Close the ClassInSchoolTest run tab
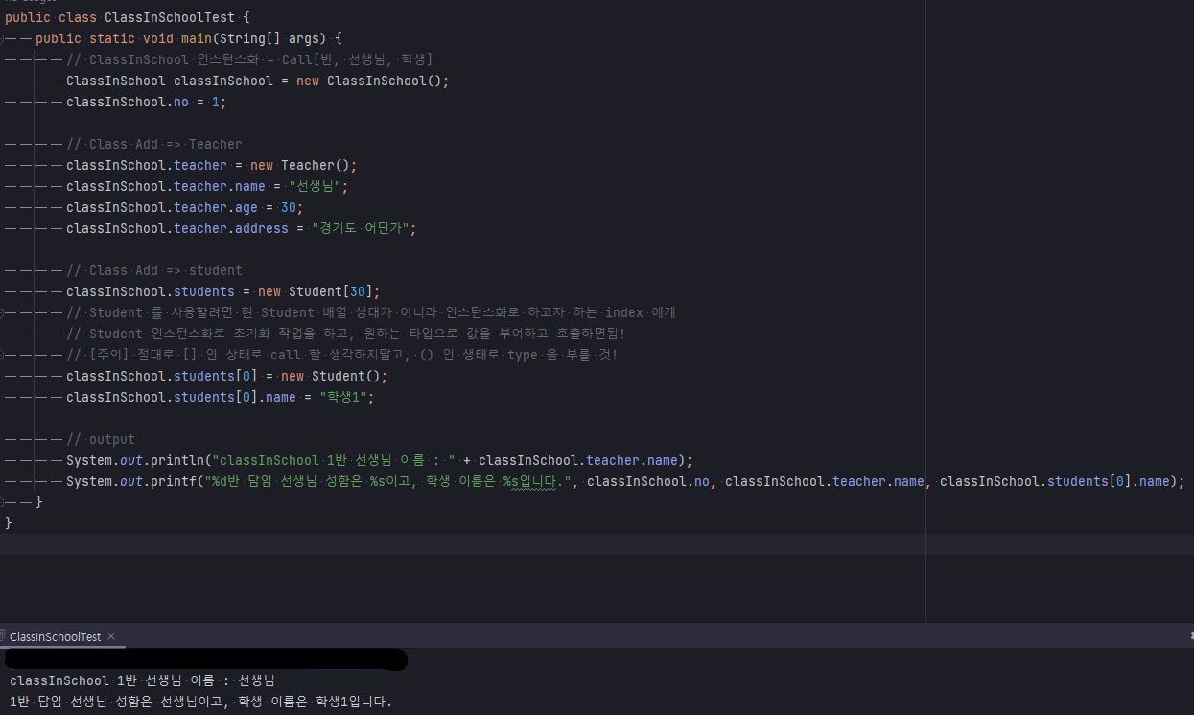 (x=111, y=636)
